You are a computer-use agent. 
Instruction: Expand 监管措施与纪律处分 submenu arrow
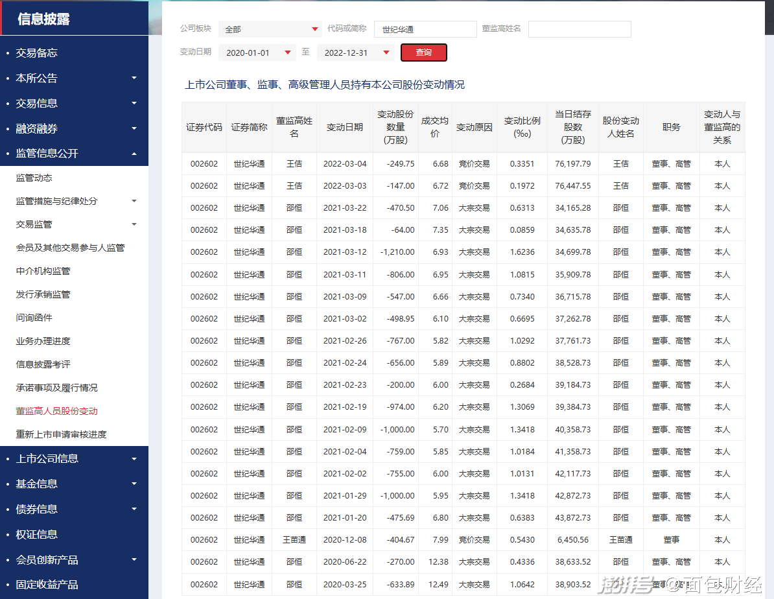[x=134, y=201]
